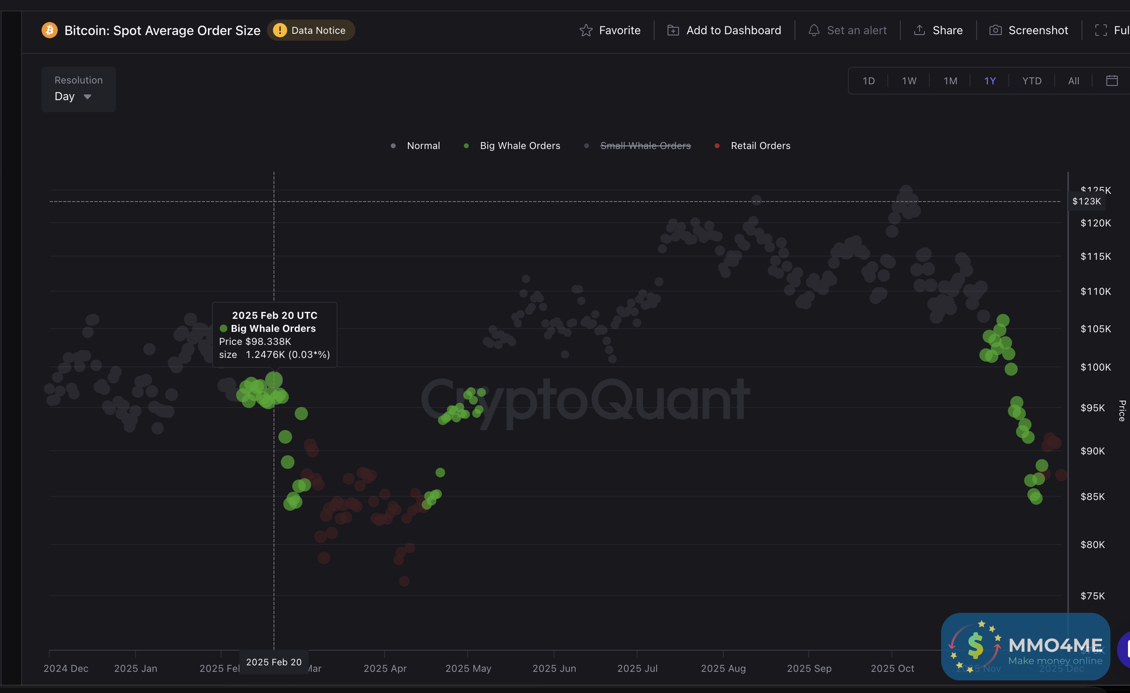Choose the 1W time range
The width and height of the screenshot is (1130, 693).
pyautogui.click(x=909, y=81)
